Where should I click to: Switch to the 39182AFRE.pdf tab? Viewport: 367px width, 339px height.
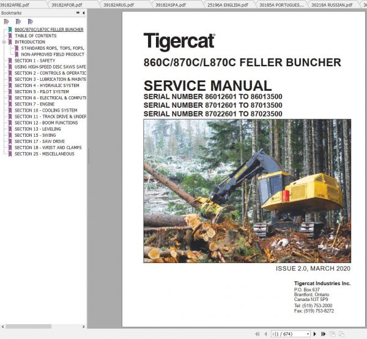click(15, 5)
